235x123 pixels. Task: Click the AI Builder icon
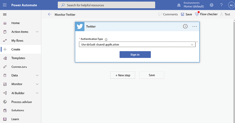pyautogui.click(x=5, y=93)
